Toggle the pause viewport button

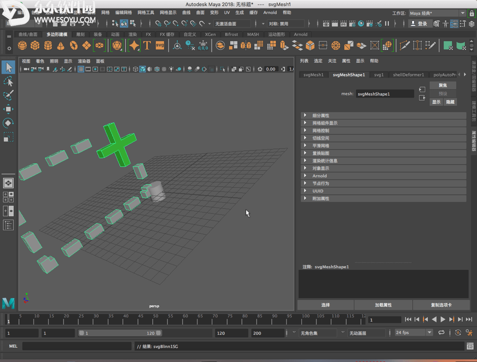click(387, 24)
